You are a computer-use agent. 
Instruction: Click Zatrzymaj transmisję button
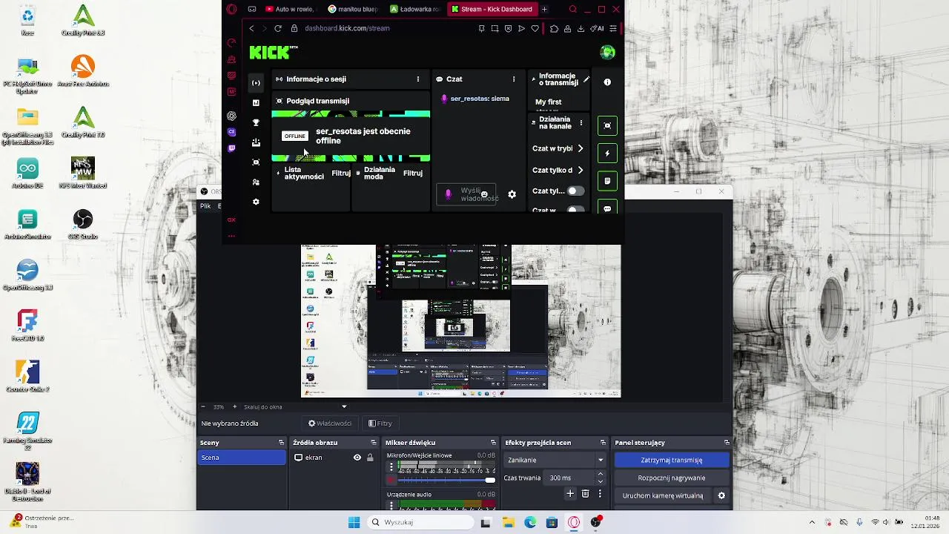pos(671,460)
